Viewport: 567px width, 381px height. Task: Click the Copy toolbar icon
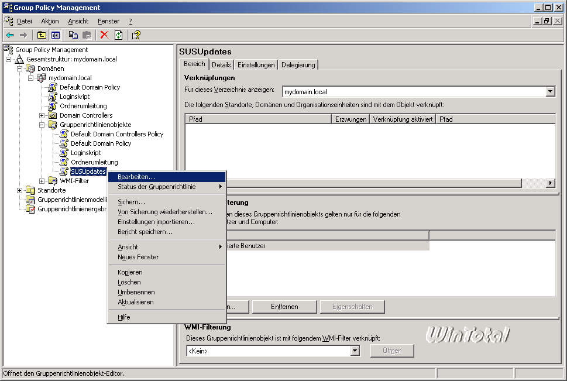73,35
